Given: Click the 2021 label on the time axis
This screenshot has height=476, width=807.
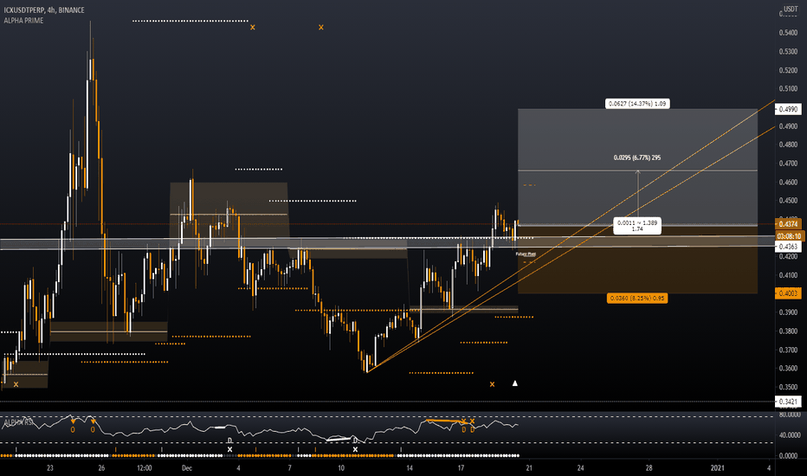Looking at the screenshot, I should [718, 467].
